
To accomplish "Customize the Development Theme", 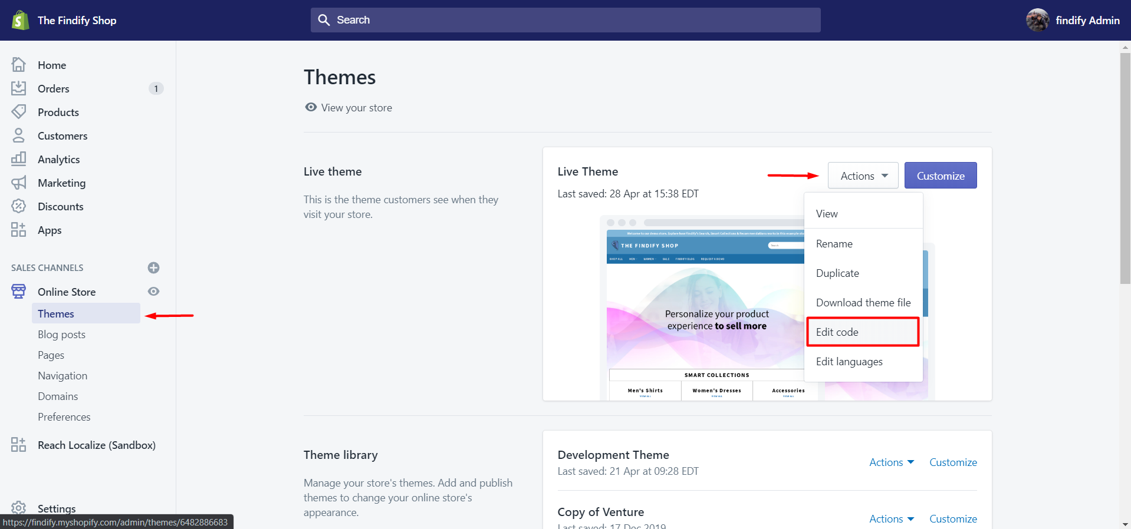I will click(x=953, y=462).
